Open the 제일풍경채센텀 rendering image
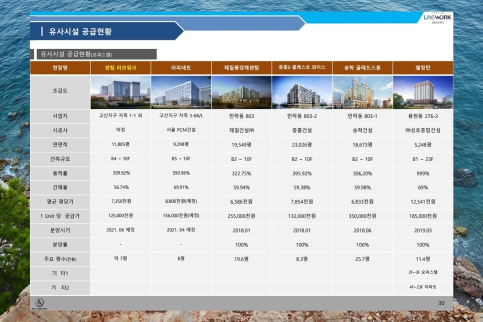This screenshot has height=322, width=483. [241, 92]
